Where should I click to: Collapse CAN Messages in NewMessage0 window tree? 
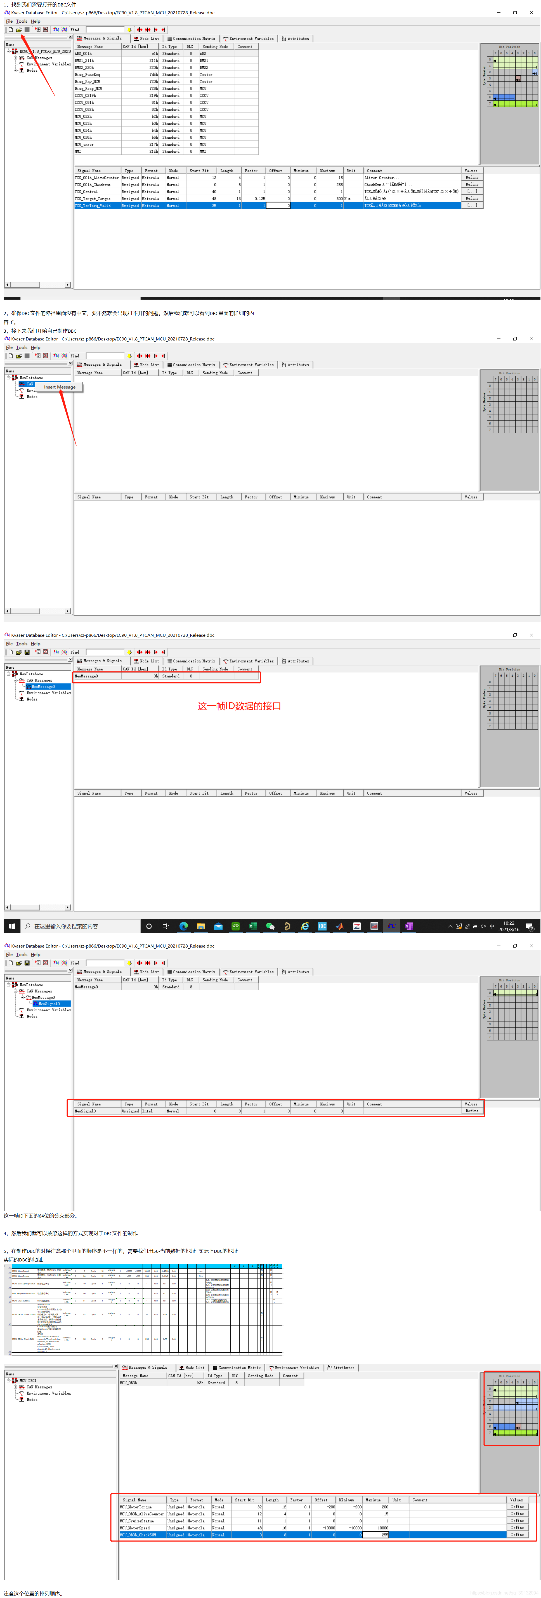pyautogui.click(x=15, y=680)
